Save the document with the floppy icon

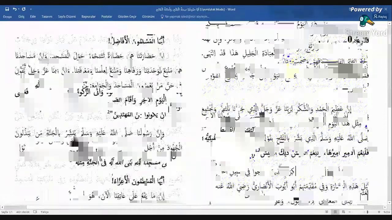point(7,9)
